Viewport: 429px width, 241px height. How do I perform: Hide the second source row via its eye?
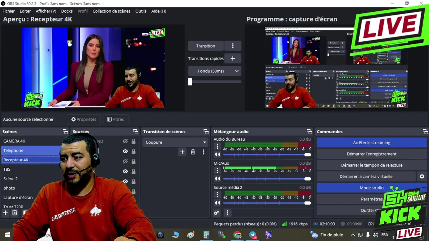pos(125,151)
